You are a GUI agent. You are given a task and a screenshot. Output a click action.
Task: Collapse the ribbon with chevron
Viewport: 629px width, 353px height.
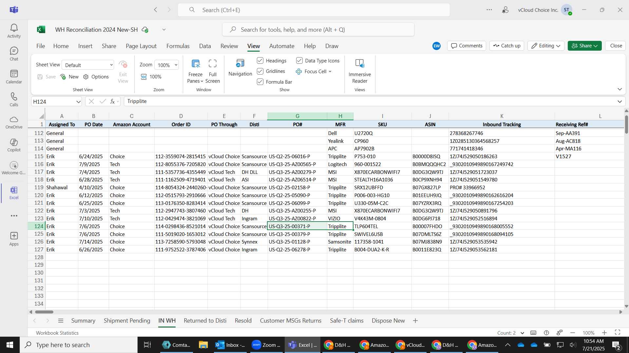[619, 89]
